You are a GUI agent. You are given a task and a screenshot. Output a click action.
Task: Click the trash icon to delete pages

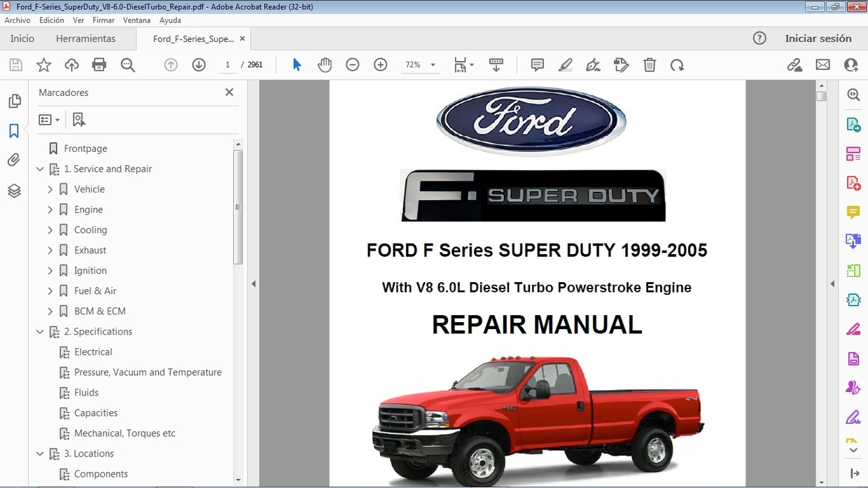point(650,64)
